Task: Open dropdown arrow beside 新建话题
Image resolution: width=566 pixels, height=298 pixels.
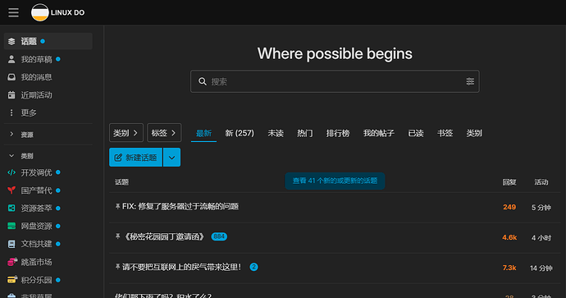Action: click(171, 158)
